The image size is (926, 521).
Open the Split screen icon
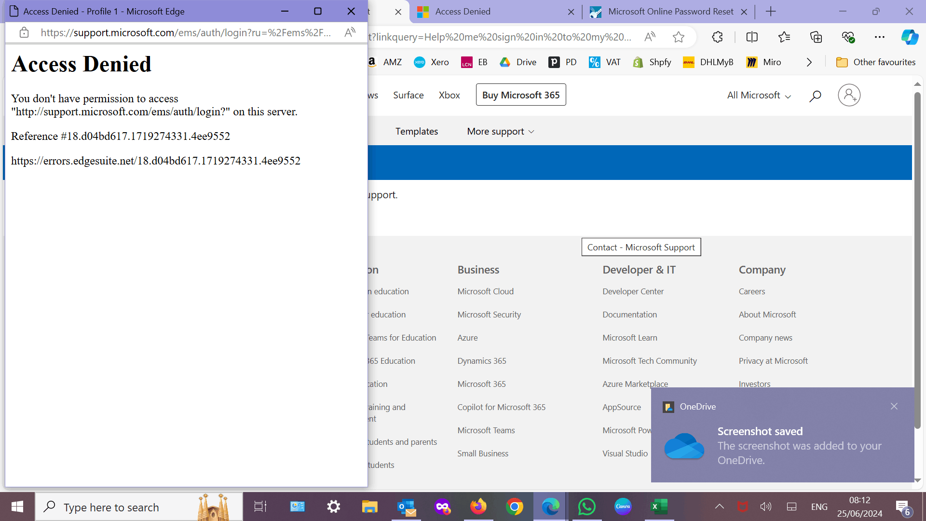(752, 37)
